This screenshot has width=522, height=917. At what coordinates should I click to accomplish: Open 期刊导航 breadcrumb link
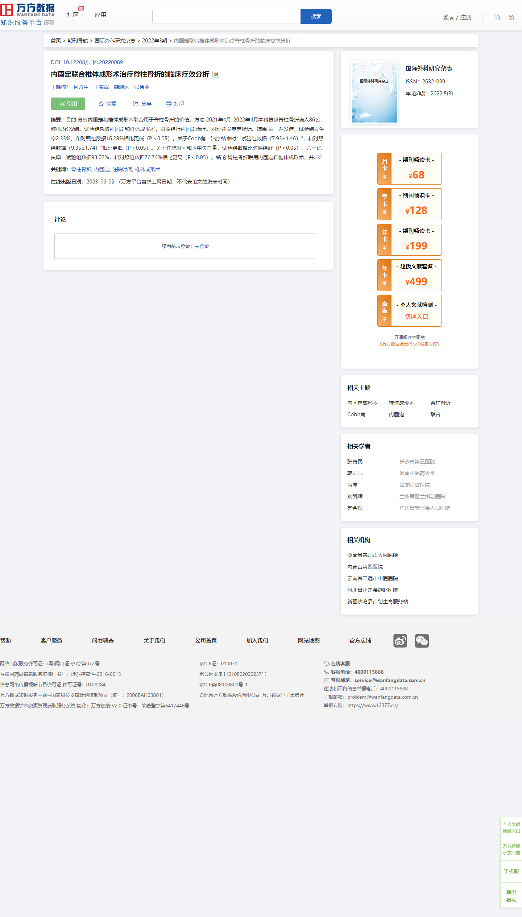point(78,41)
